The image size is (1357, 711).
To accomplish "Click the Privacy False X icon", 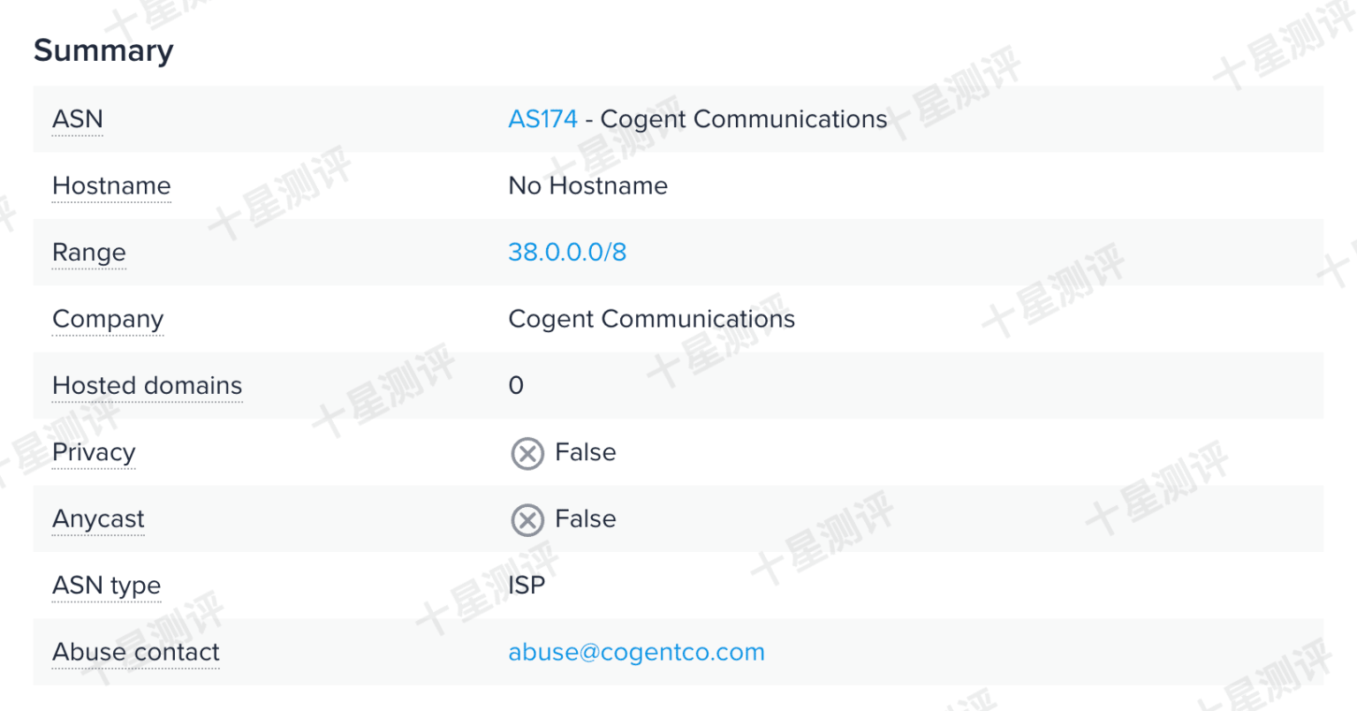I will pyautogui.click(x=527, y=454).
